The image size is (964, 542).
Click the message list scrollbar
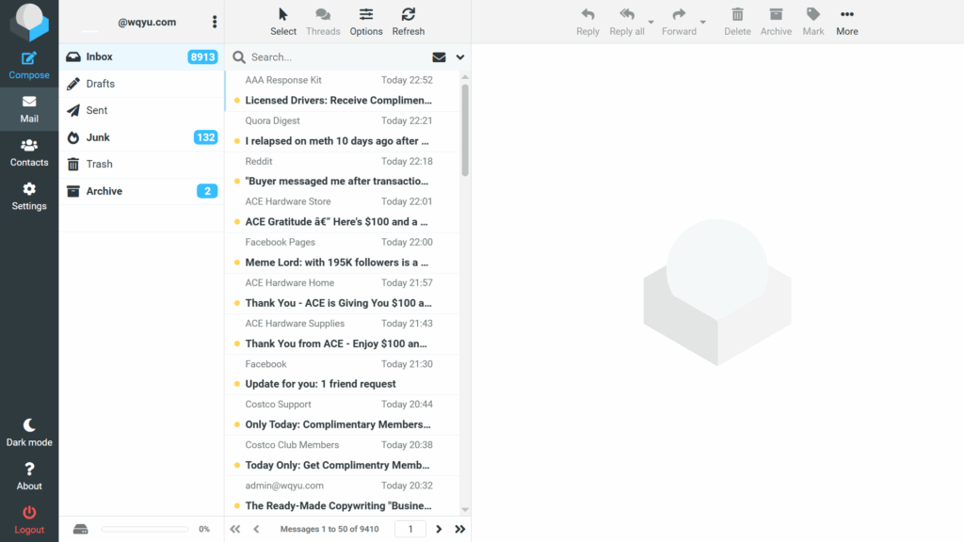pos(465,130)
